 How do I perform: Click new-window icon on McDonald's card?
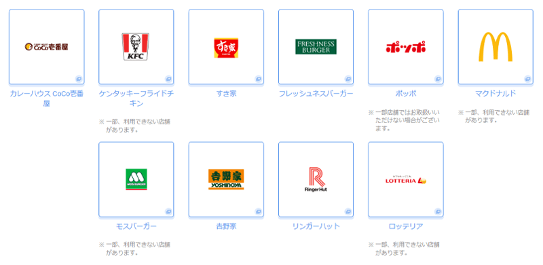[528, 79]
